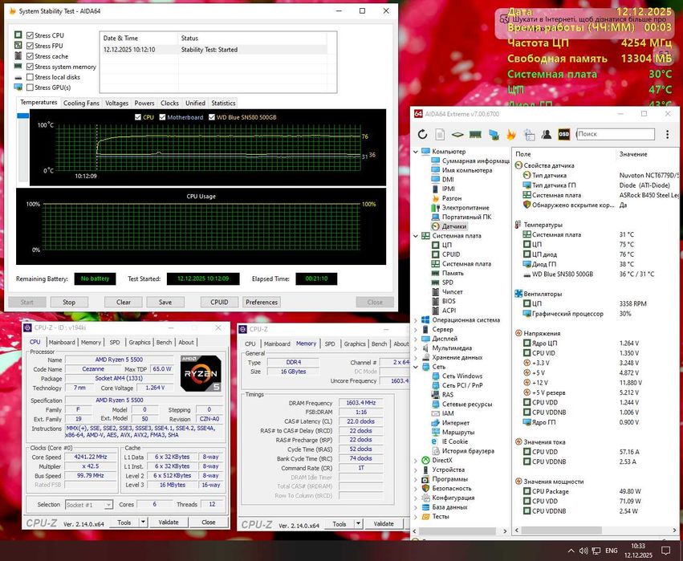This screenshot has height=561, width=683.
Task: Switch to the Clocks tab
Action: [x=169, y=104]
